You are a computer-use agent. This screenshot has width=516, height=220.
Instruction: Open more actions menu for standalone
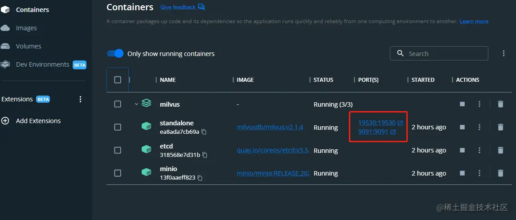[x=479, y=127]
